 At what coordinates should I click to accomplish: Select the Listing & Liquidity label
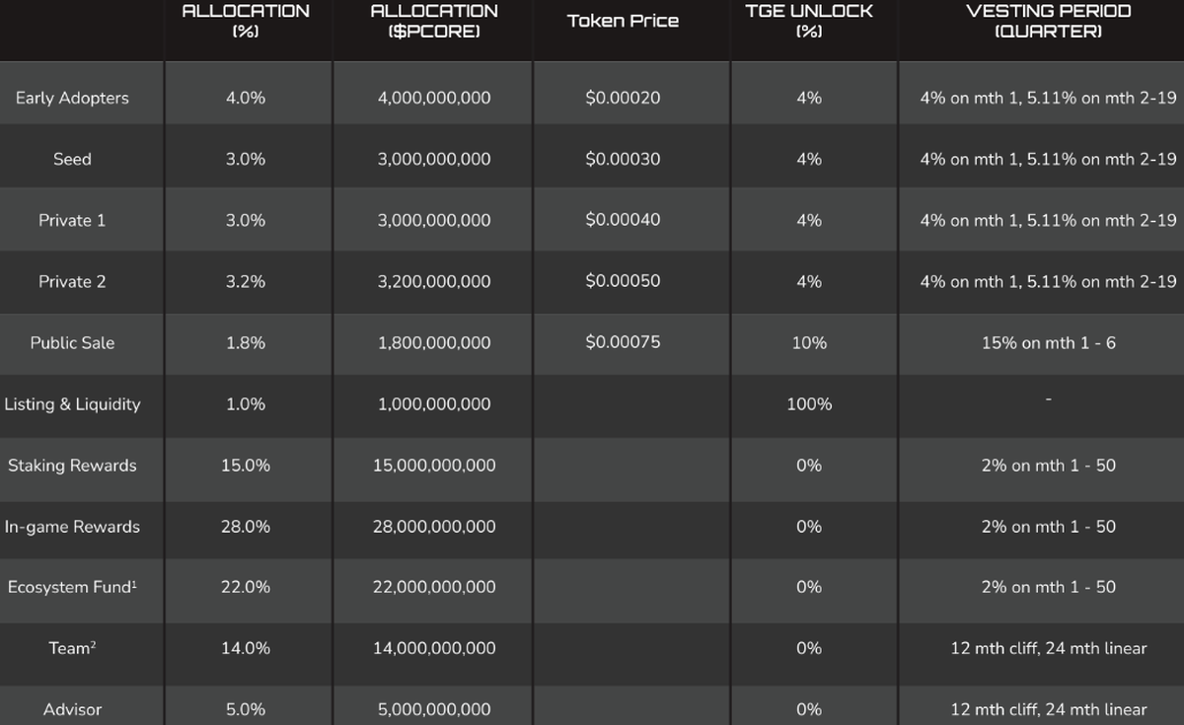[x=72, y=403]
